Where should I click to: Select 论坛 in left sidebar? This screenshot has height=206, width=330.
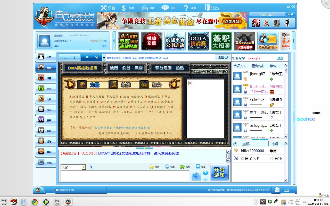[45, 141]
